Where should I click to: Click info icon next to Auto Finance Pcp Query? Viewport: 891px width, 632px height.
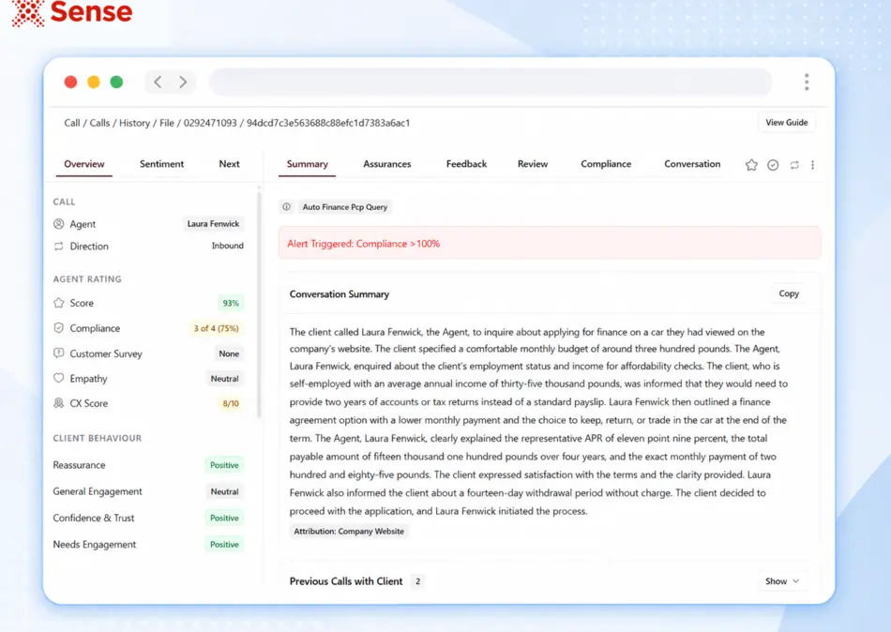click(x=286, y=207)
